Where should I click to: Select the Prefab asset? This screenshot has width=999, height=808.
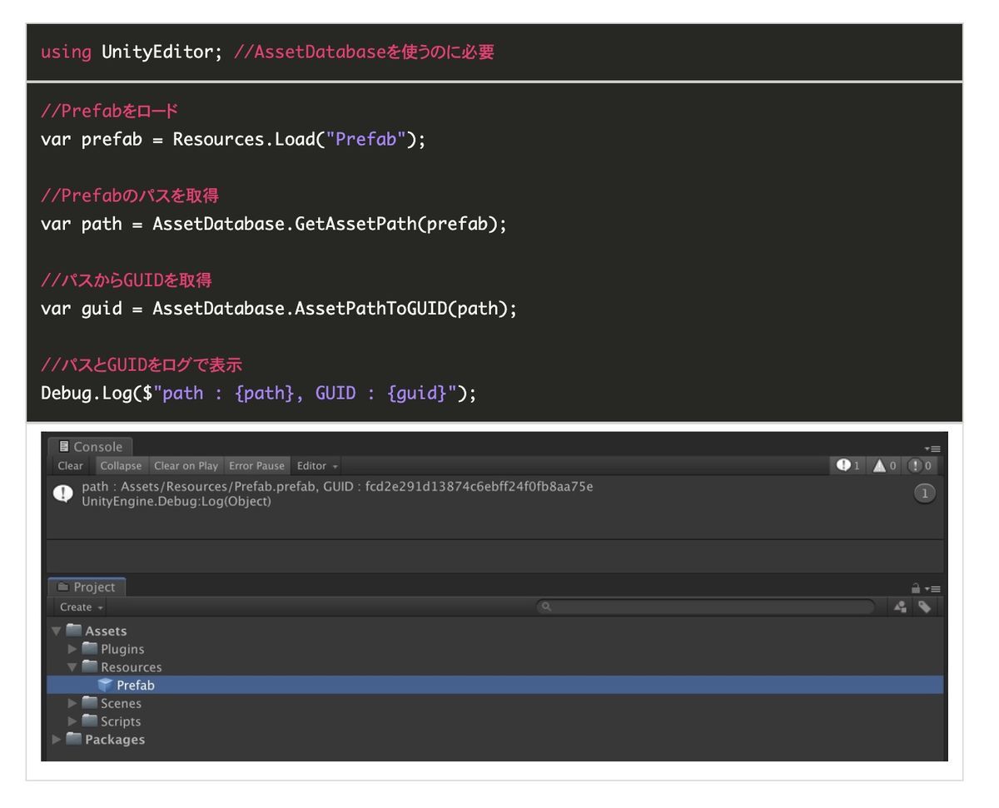[495, 686]
